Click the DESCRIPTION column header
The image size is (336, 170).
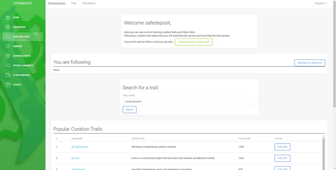pyautogui.click(x=138, y=139)
